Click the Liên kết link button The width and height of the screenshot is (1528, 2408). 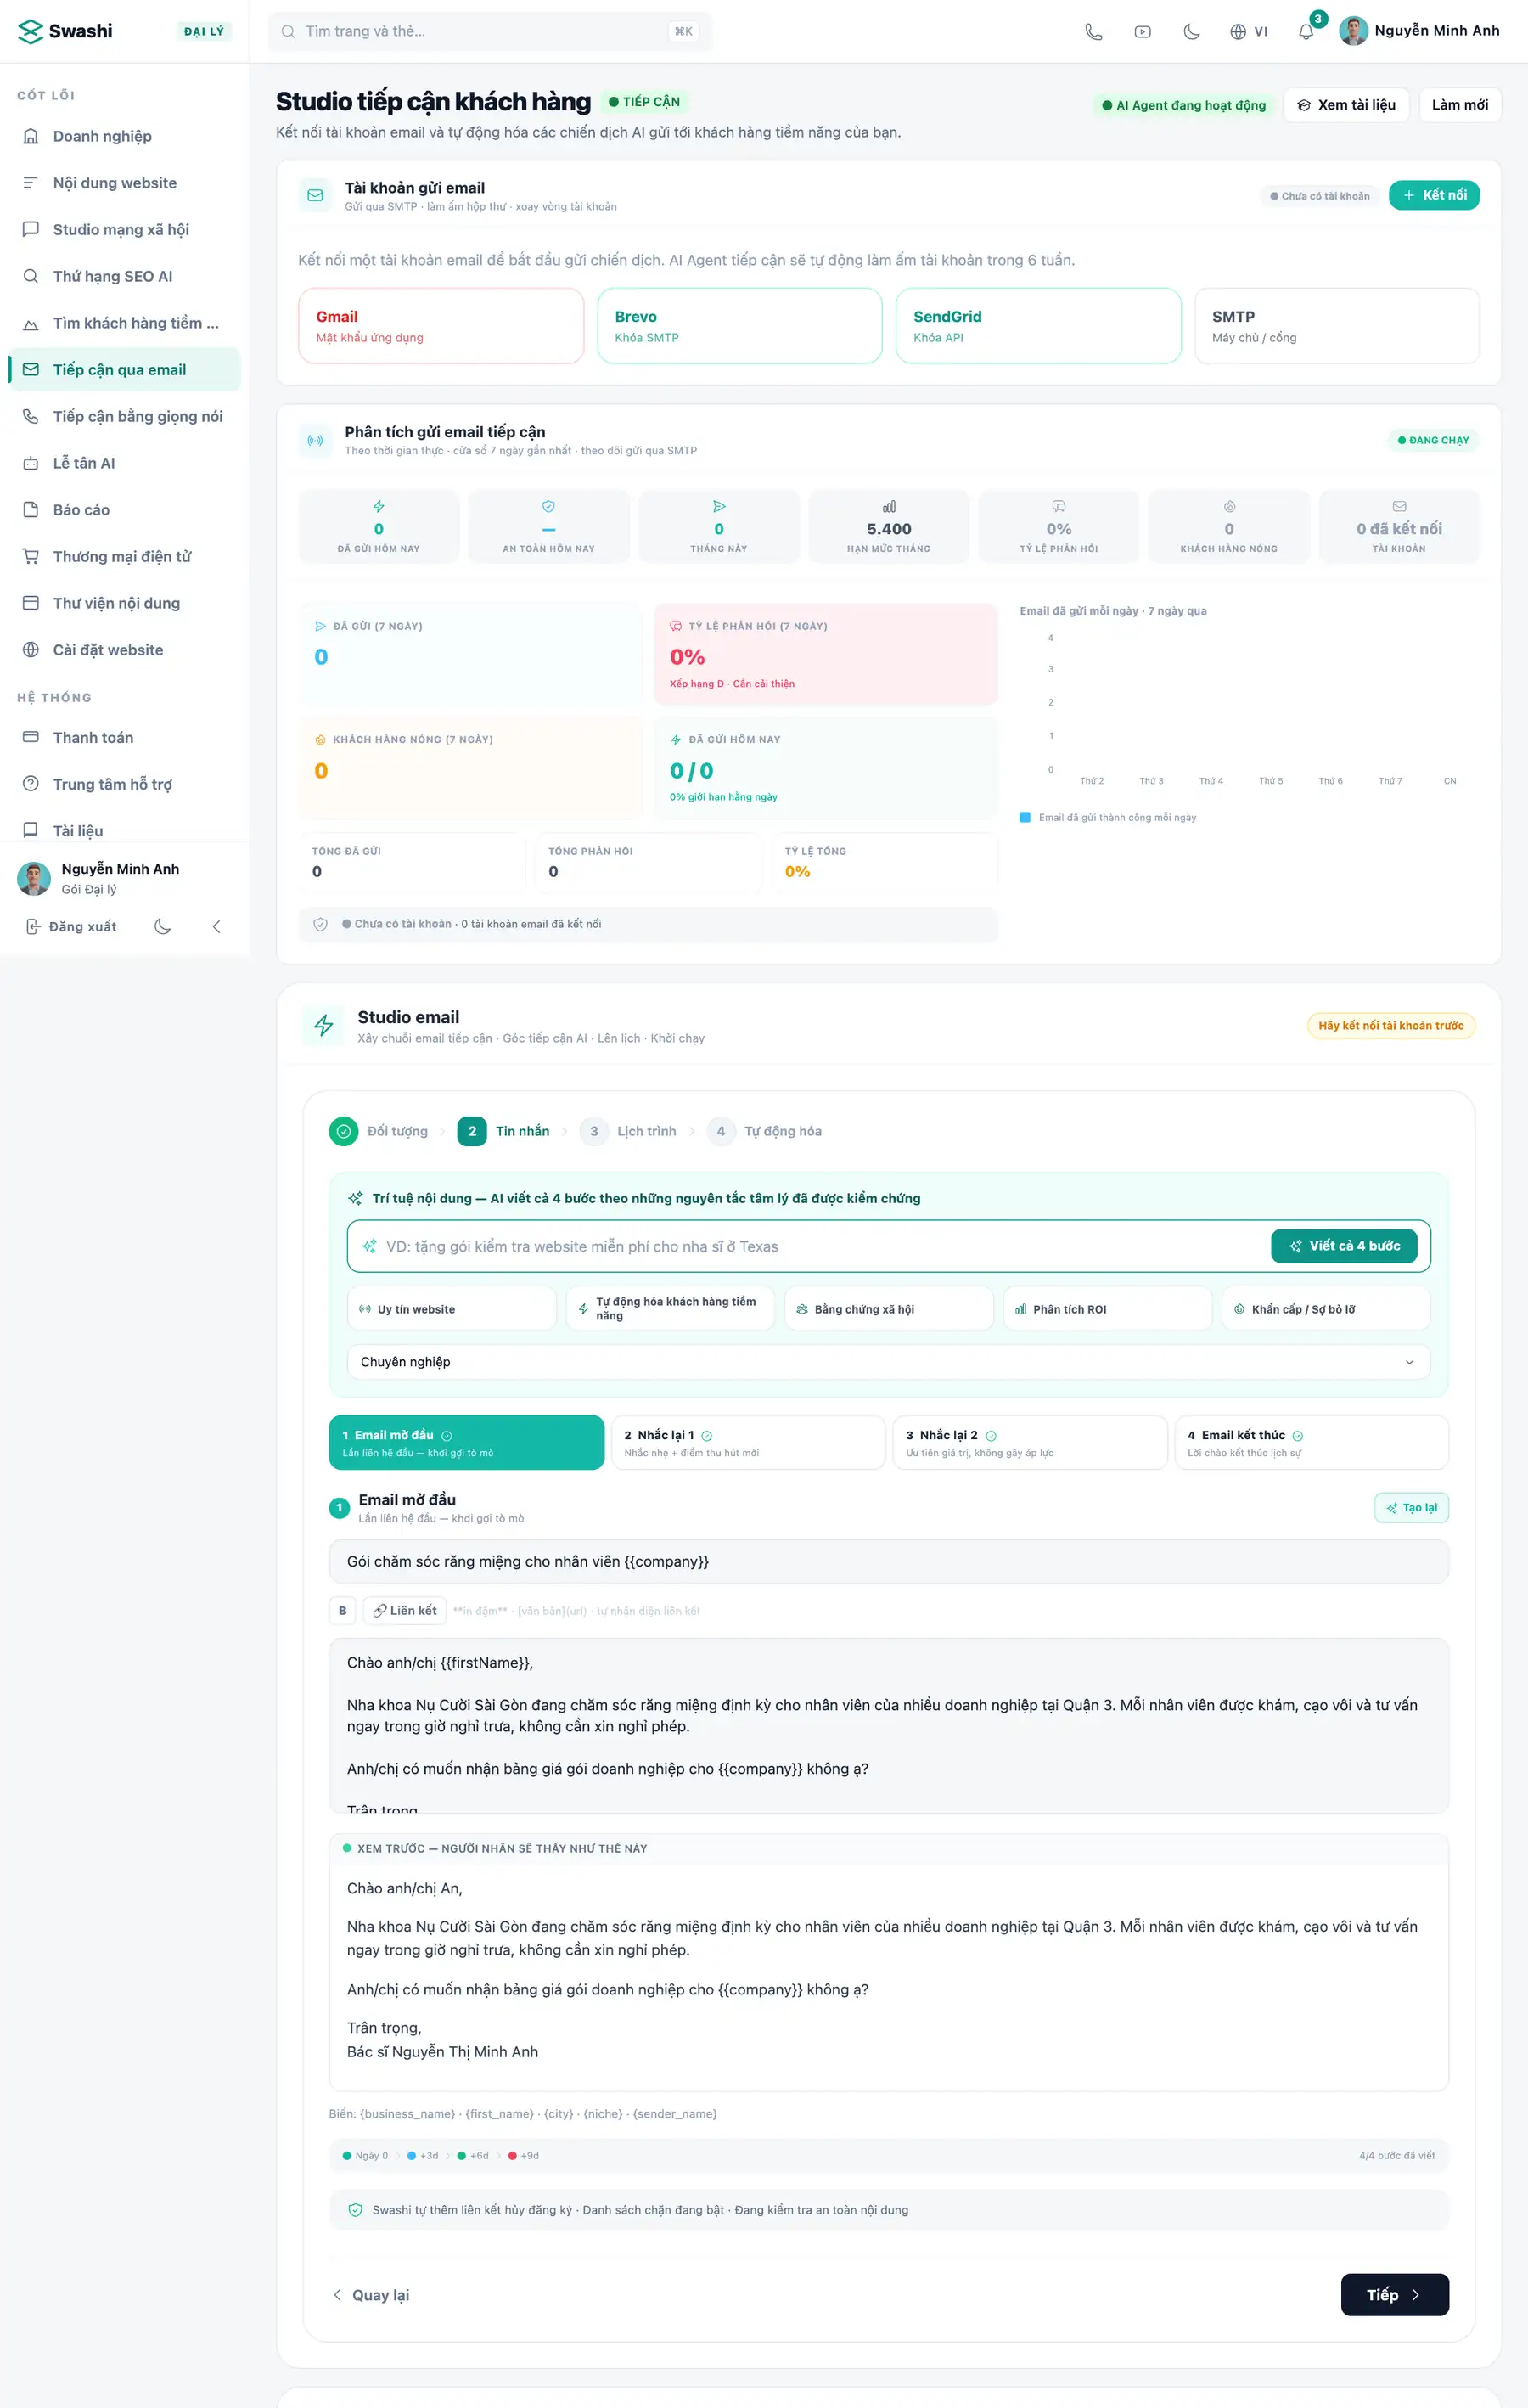click(405, 1611)
